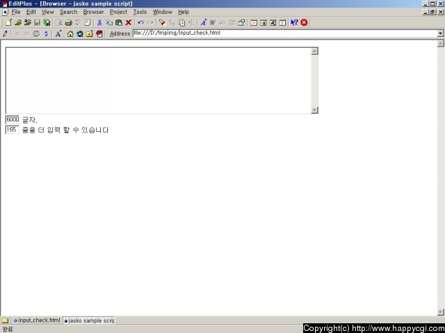
Task: Click the Save All icon
Action: pyautogui.click(x=47, y=22)
